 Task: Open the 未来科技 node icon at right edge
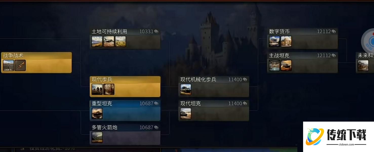pos(363,65)
